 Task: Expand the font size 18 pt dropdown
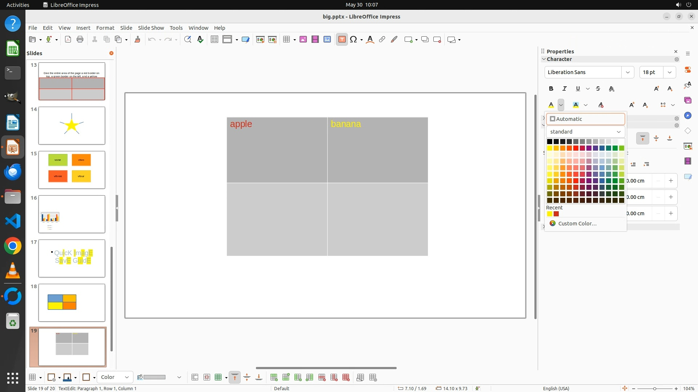(669, 72)
